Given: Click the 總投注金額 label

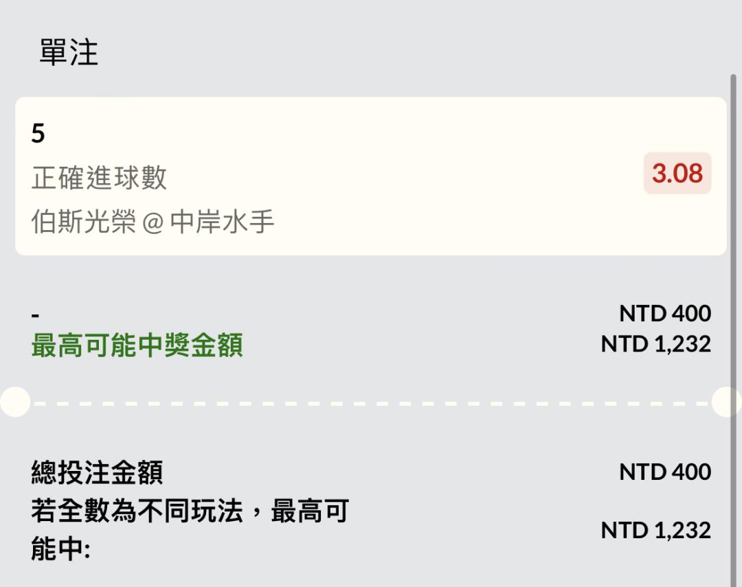Looking at the screenshot, I should click(x=97, y=473).
